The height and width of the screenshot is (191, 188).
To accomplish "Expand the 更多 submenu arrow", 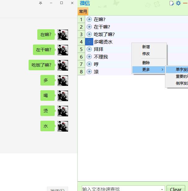I will pyautogui.click(x=162, y=70).
